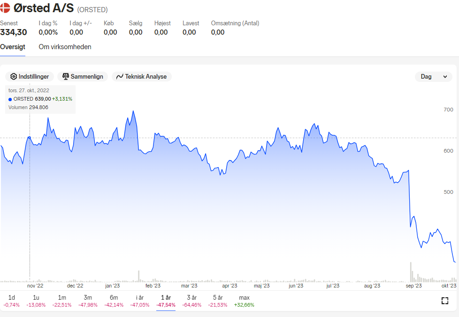Switch to Om virksomheden tab
The height and width of the screenshot is (317, 459).
[65, 47]
